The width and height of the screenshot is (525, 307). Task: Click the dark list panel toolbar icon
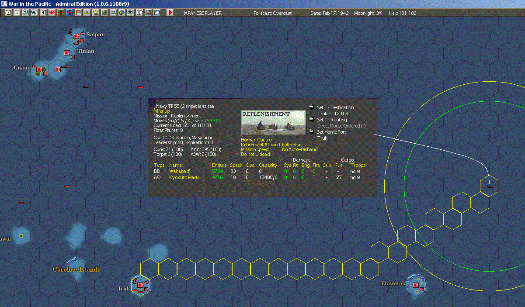[x=148, y=13]
